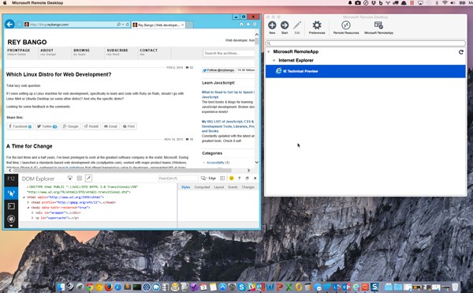Collapse the html node in DOM tree

pos(24,197)
